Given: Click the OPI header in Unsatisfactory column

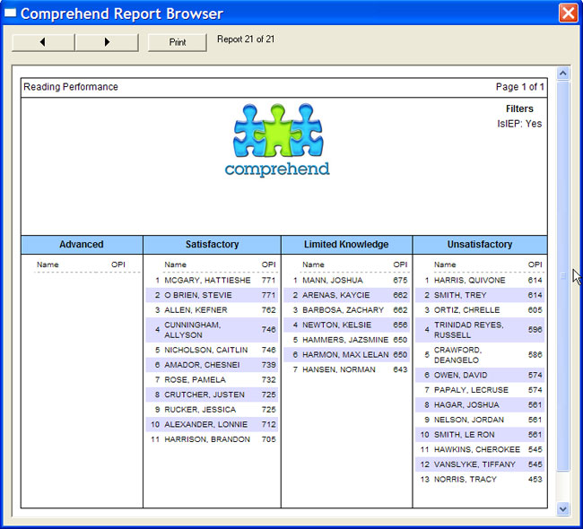Looking at the screenshot, I should [535, 264].
